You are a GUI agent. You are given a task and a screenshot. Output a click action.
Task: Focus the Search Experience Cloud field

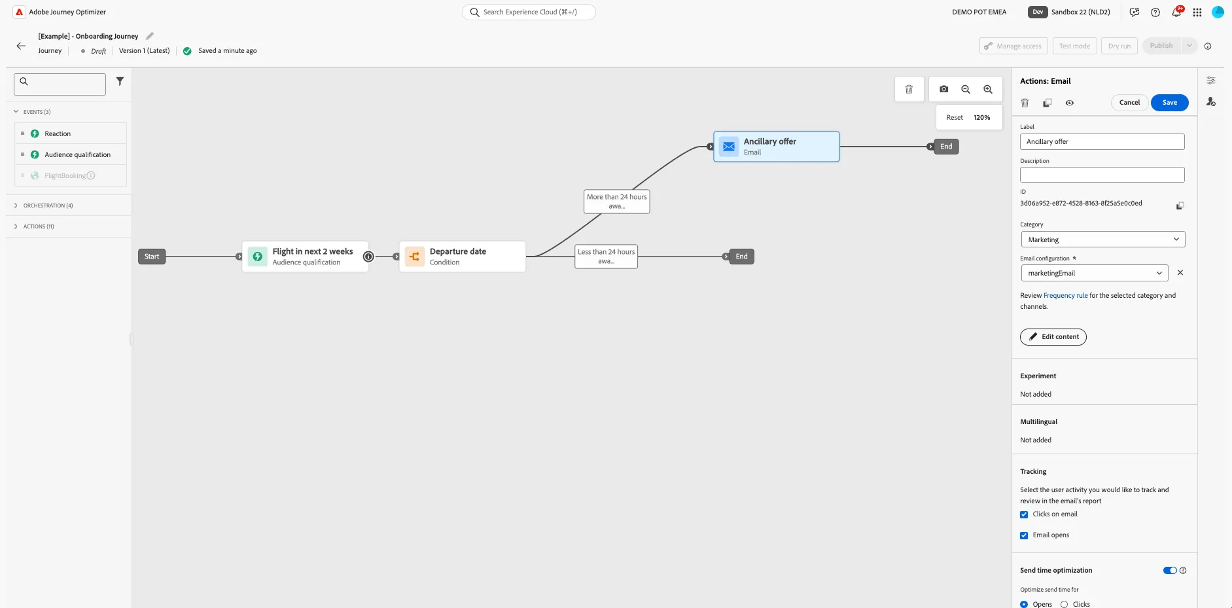pos(529,12)
